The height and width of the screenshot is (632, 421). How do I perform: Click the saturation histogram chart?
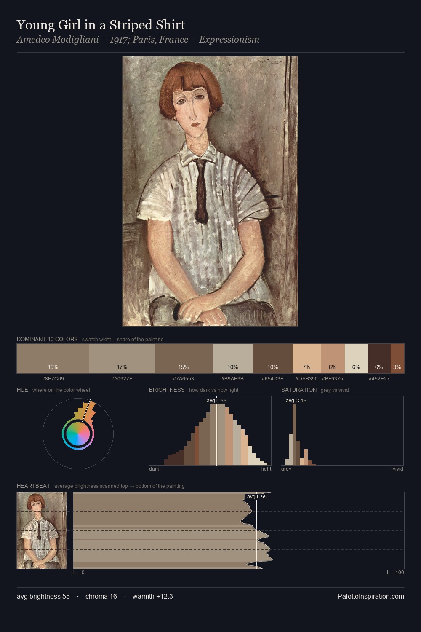pyautogui.click(x=342, y=431)
